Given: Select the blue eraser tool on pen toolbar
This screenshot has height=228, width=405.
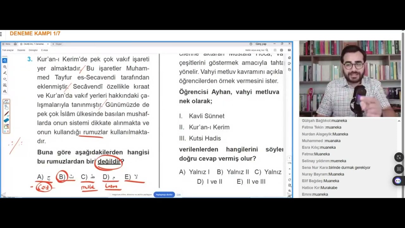Looking at the screenshot, I should tap(6, 120).
